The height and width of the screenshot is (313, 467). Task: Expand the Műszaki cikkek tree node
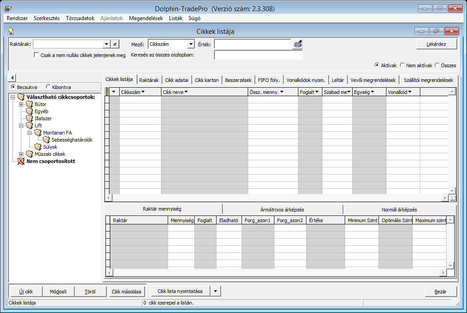pyautogui.click(x=21, y=154)
